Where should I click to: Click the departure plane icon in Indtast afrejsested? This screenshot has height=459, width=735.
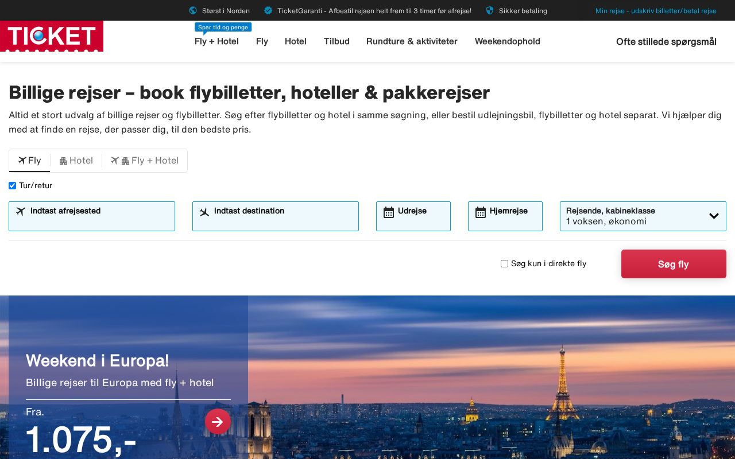[x=21, y=211]
